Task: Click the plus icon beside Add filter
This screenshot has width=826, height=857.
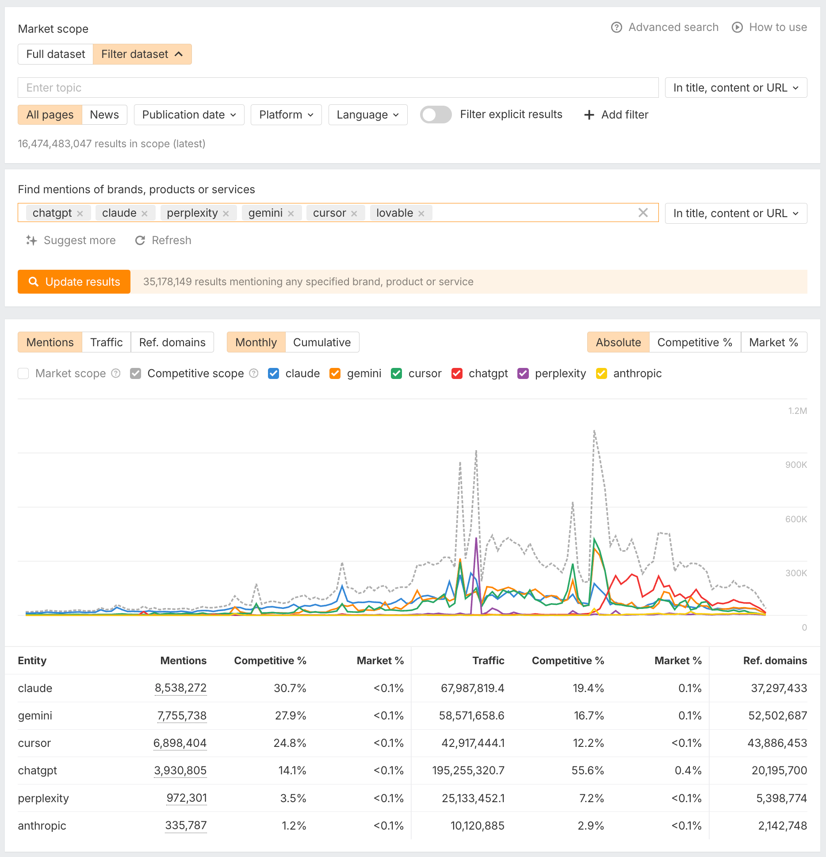Action: (589, 115)
